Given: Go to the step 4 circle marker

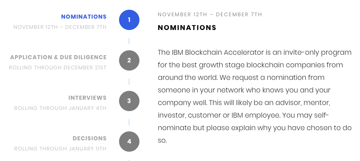Looking at the screenshot, I should (129, 142).
